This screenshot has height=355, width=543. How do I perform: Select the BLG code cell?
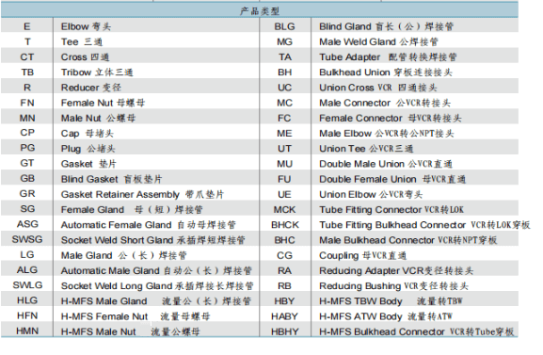coord(284,26)
